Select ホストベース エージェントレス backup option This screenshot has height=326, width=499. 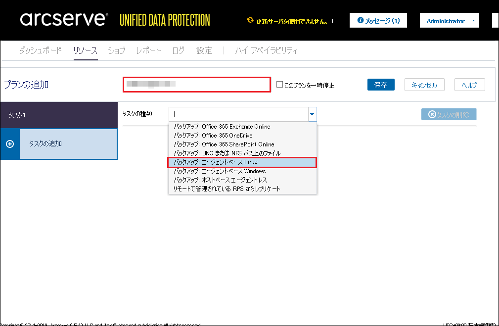(x=242, y=180)
